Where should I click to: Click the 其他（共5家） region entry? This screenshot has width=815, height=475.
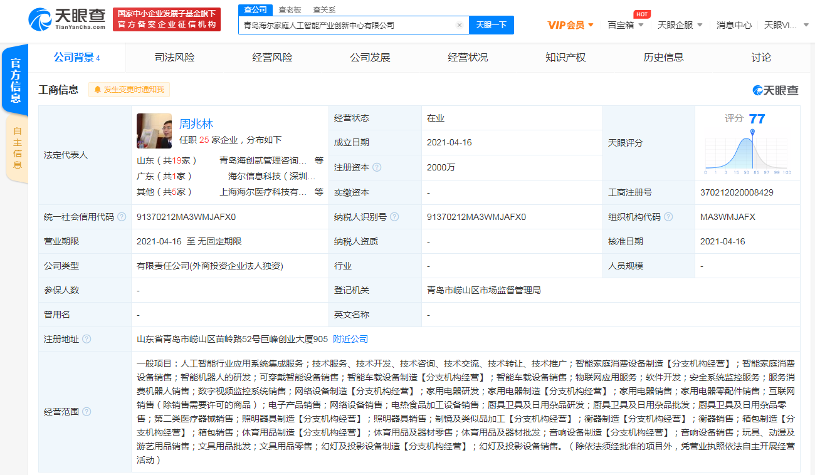[x=165, y=192]
